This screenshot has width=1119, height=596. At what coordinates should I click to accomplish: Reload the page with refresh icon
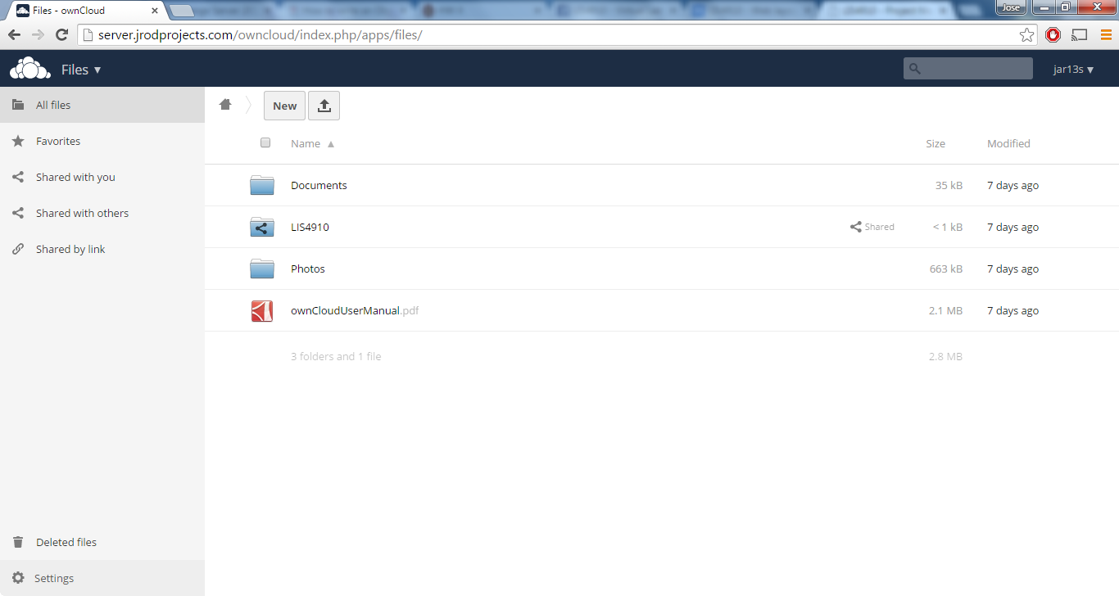tap(61, 35)
